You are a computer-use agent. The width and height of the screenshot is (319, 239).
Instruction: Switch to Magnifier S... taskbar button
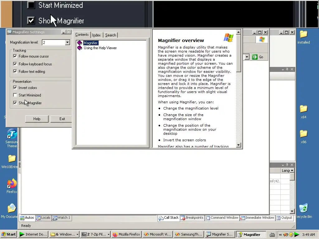[220, 234]
